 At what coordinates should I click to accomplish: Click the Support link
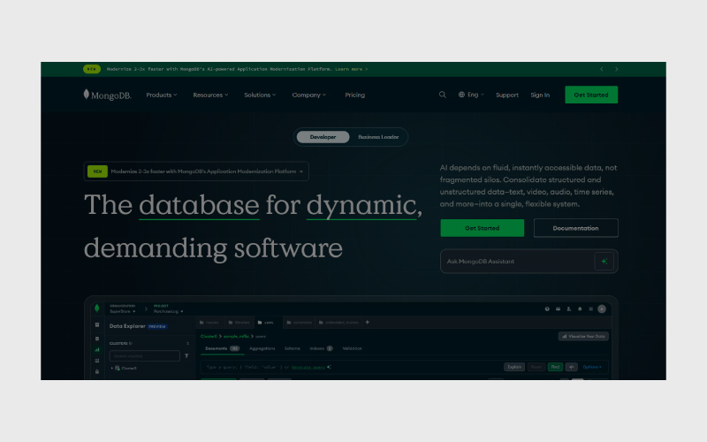pos(507,95)
